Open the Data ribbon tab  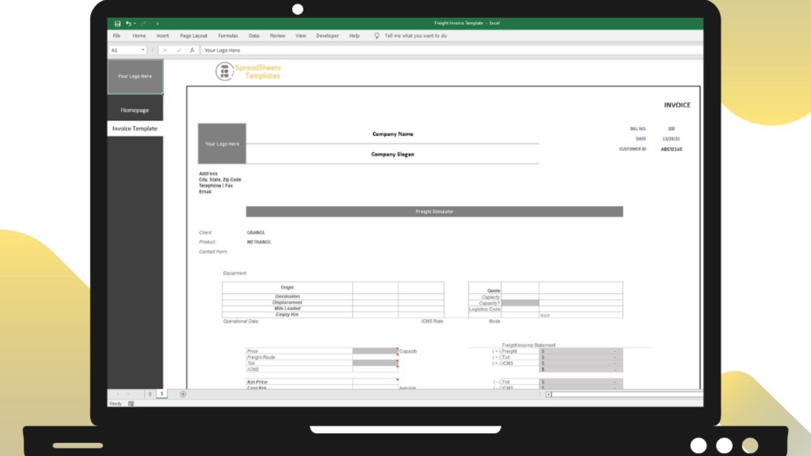(x=254, y=36)
